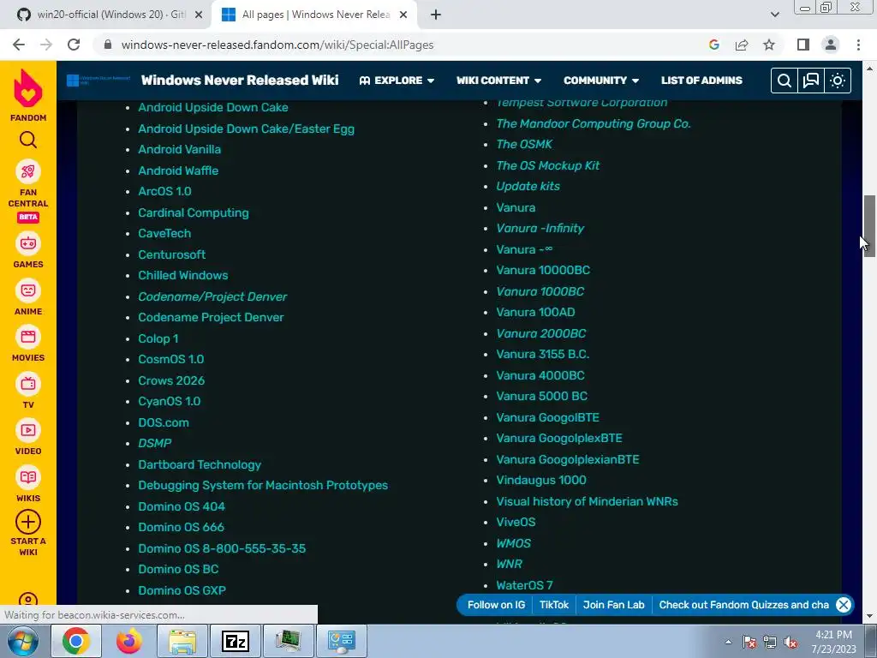The image size is (877, 658).
Task: Open the discussions icon in wiki header
Action: click(810, 81)
